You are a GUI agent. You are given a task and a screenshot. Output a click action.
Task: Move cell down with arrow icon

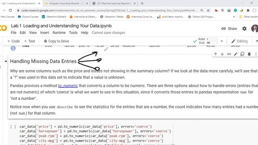tap(222, 54)
